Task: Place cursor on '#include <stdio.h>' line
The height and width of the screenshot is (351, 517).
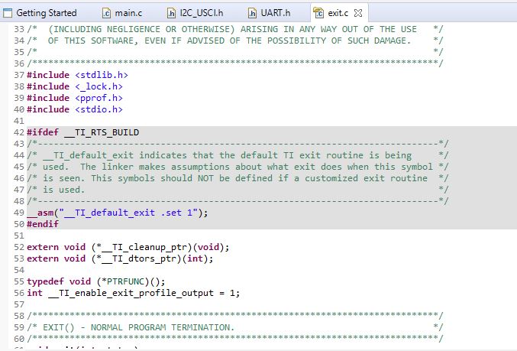Action: click(75, 109)
